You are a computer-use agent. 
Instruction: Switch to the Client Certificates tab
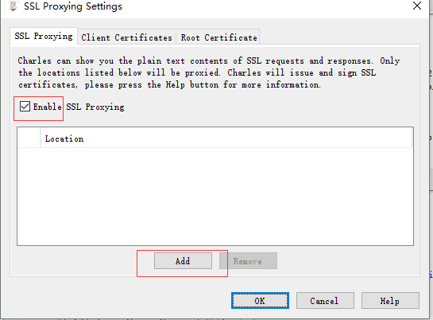(x=127, y=37)
